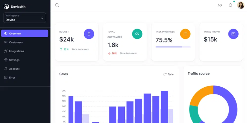Open the Integrations sidebar item
Viewport: 247px width, 123px height.
(x=25, y=51)
